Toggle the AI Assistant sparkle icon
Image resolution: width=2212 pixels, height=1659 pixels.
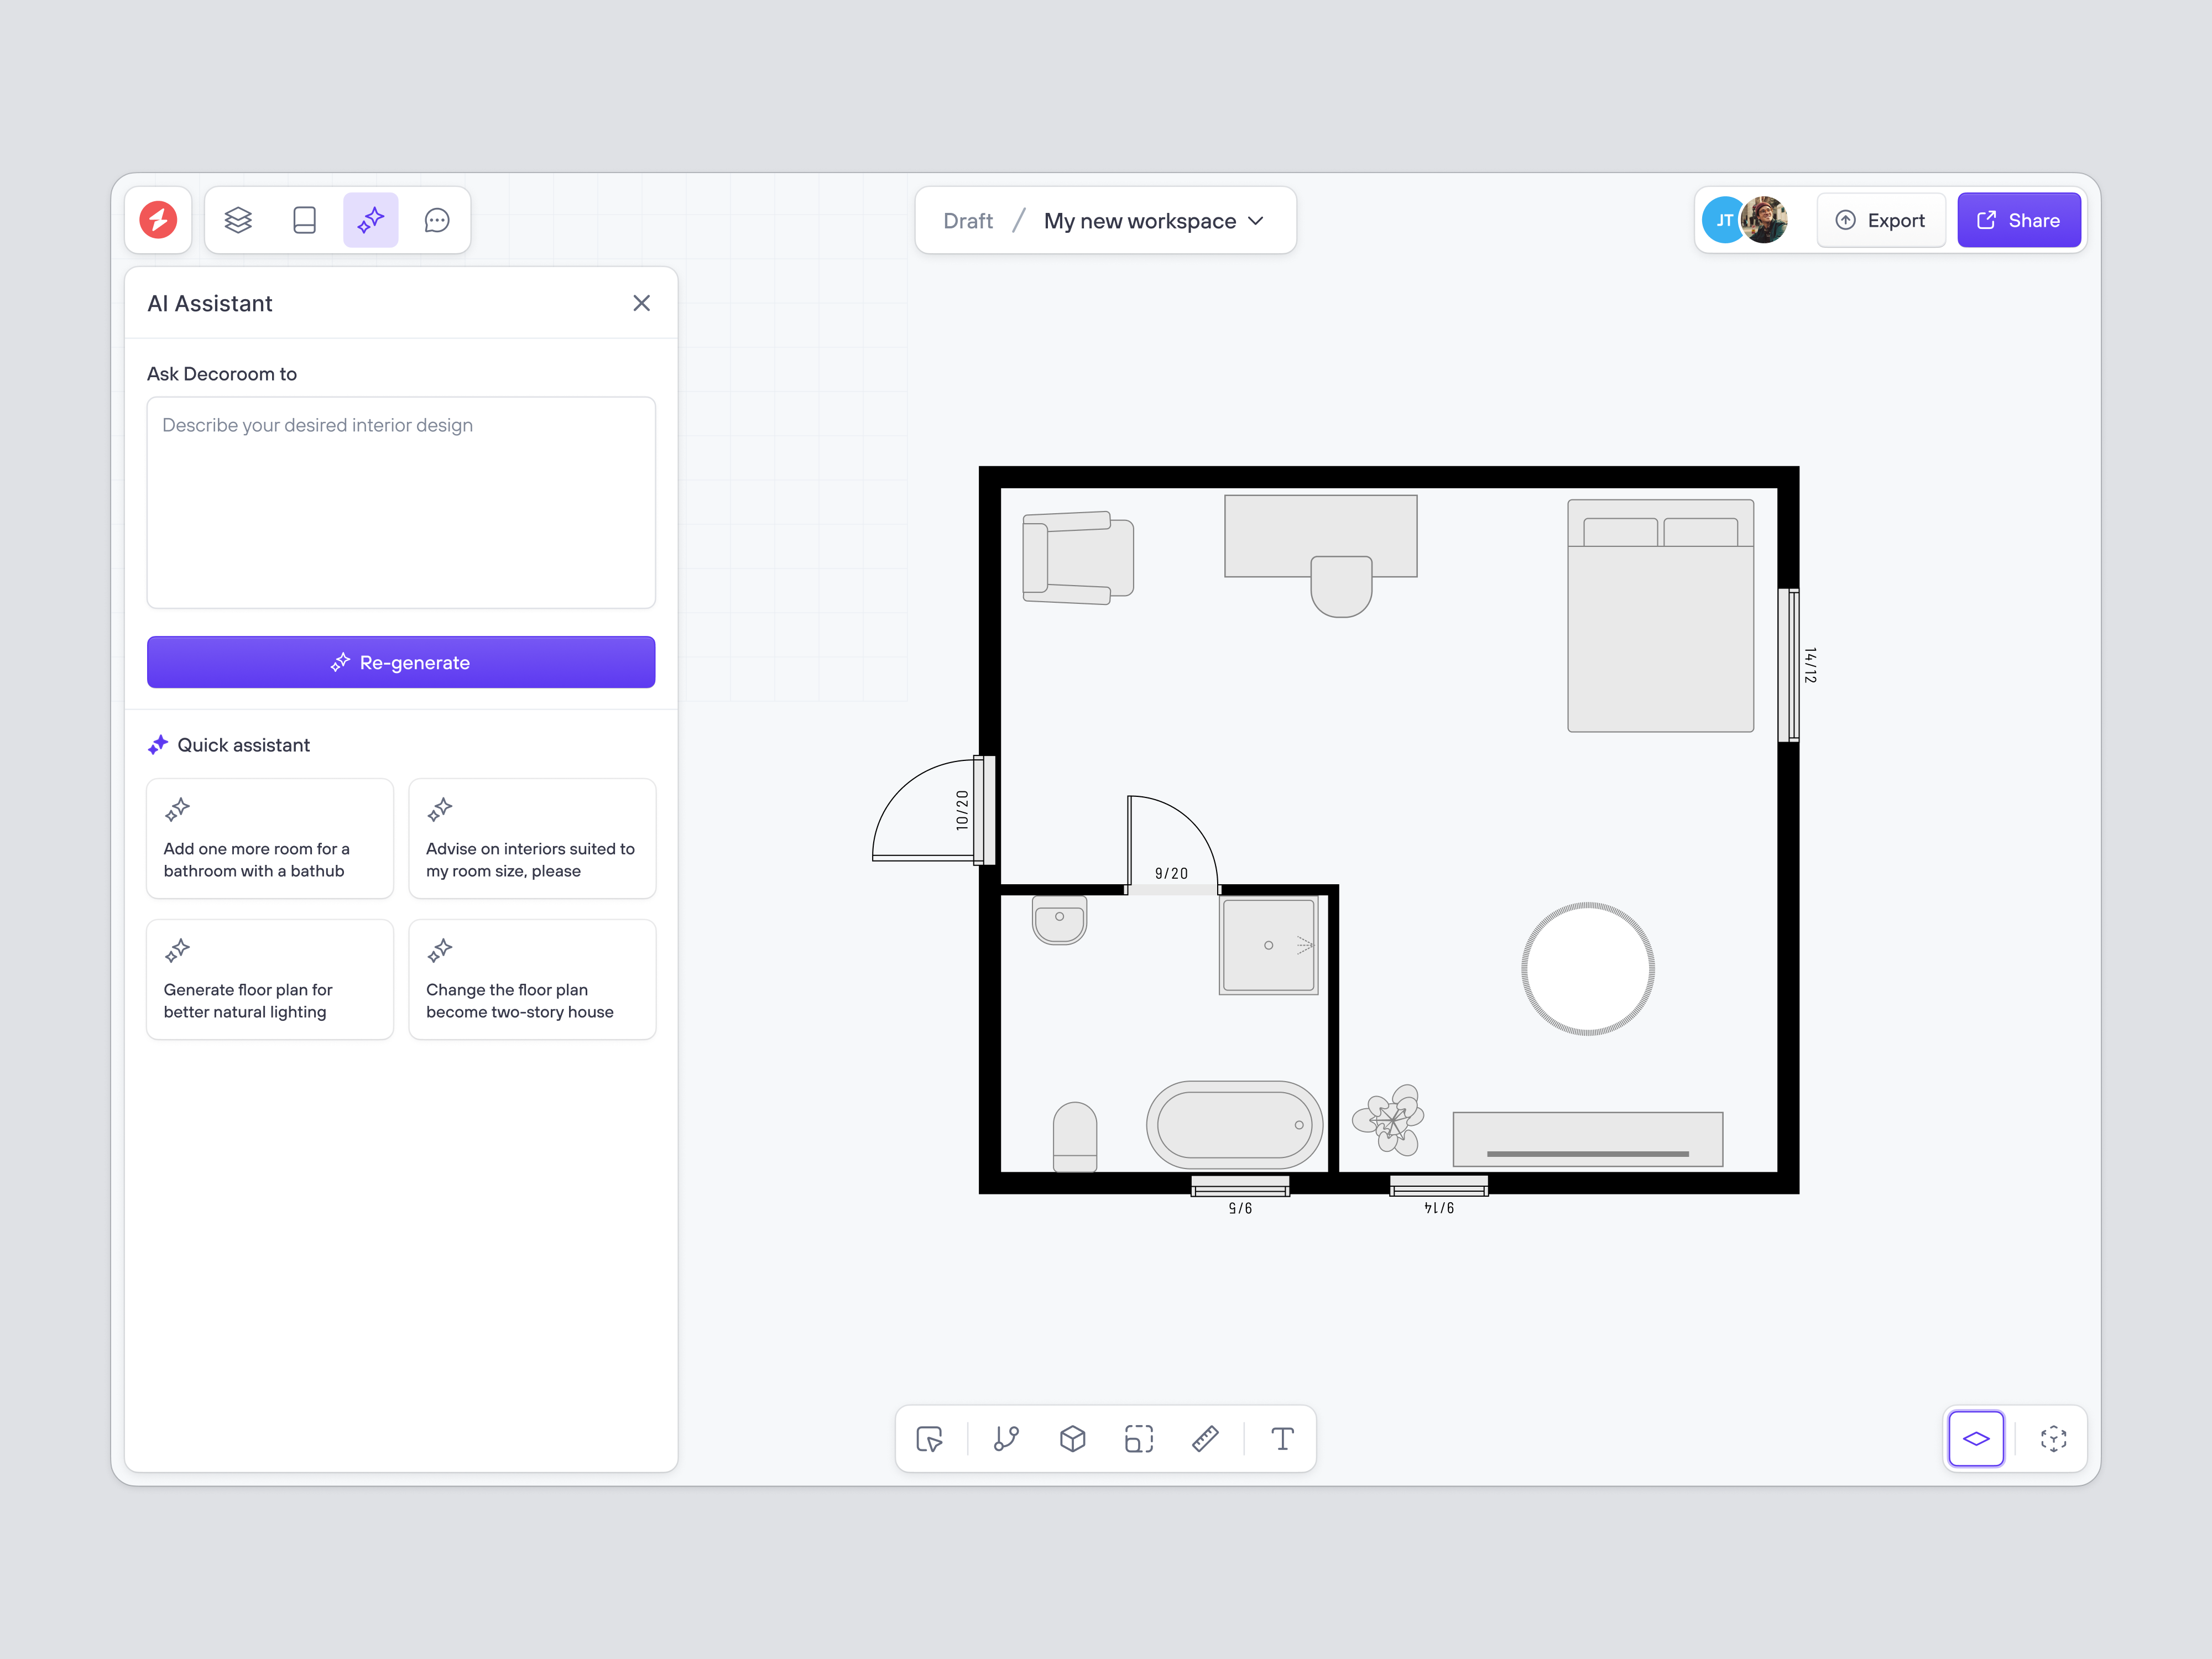pyautogui.click(x=371, y=220)
